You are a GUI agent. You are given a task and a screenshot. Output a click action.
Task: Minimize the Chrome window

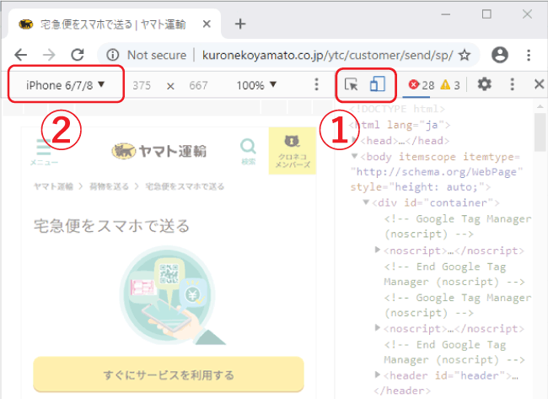446,14
